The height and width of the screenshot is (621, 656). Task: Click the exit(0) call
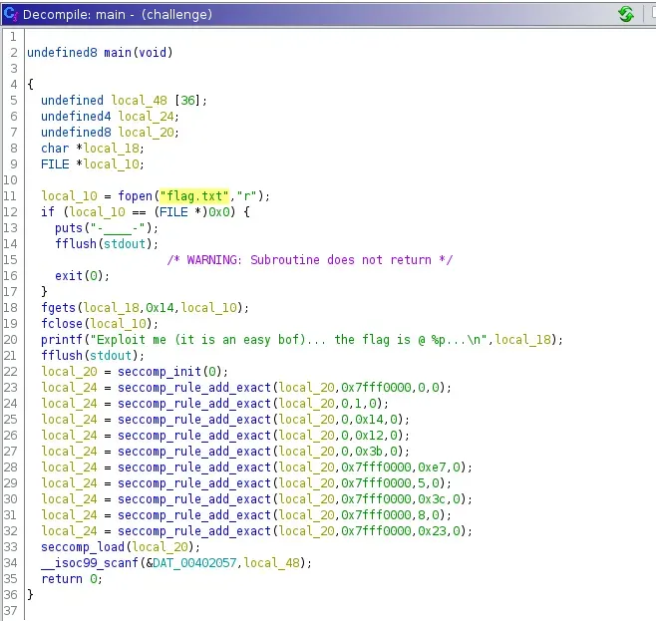[x=69, y=275]
